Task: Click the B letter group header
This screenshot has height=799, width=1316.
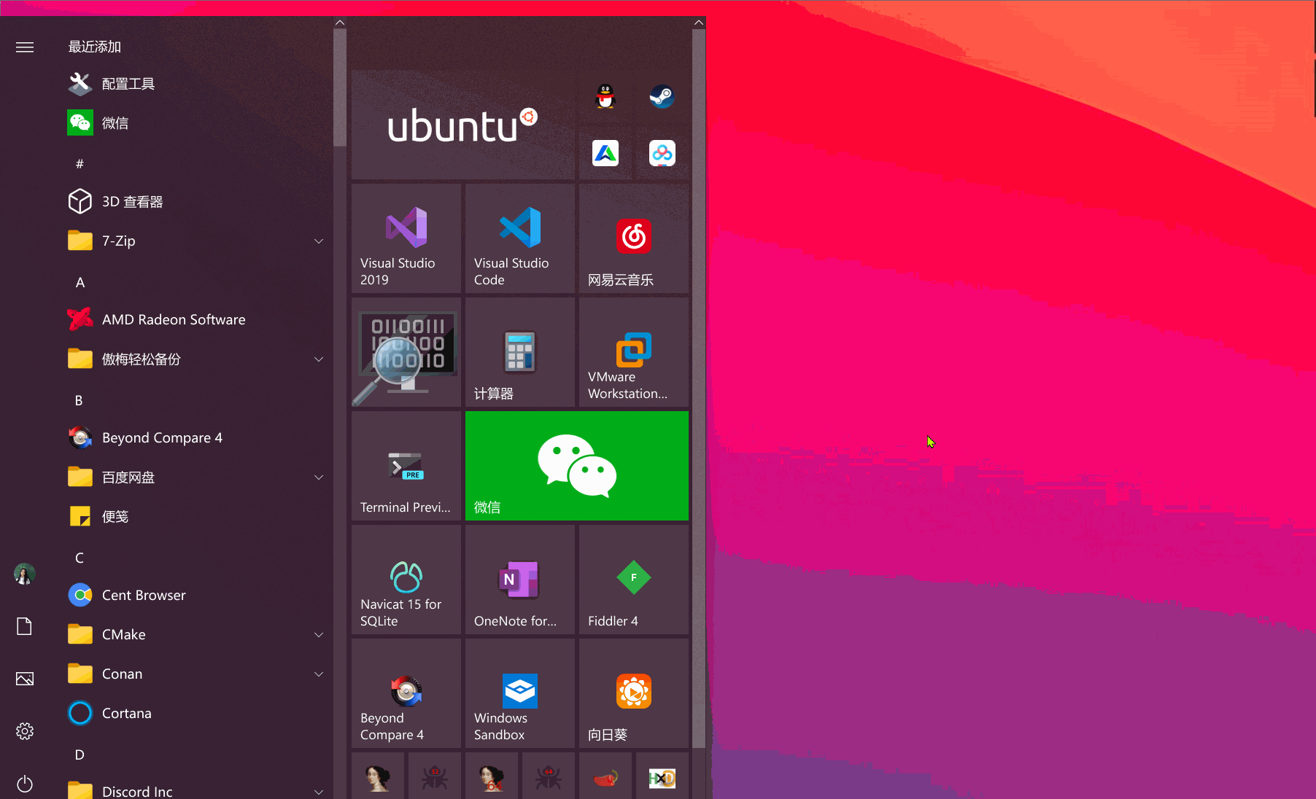Action: click(80, 400)
